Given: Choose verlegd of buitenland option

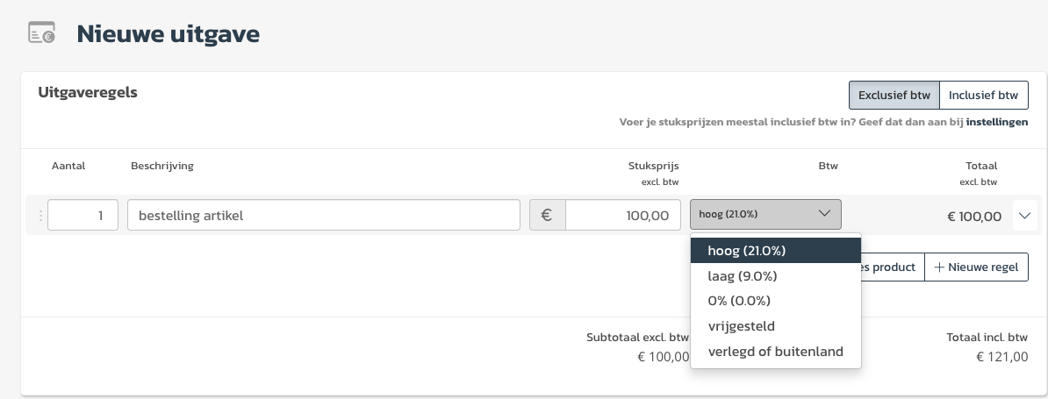Looking at the screenshot, I should pos(775,352).
